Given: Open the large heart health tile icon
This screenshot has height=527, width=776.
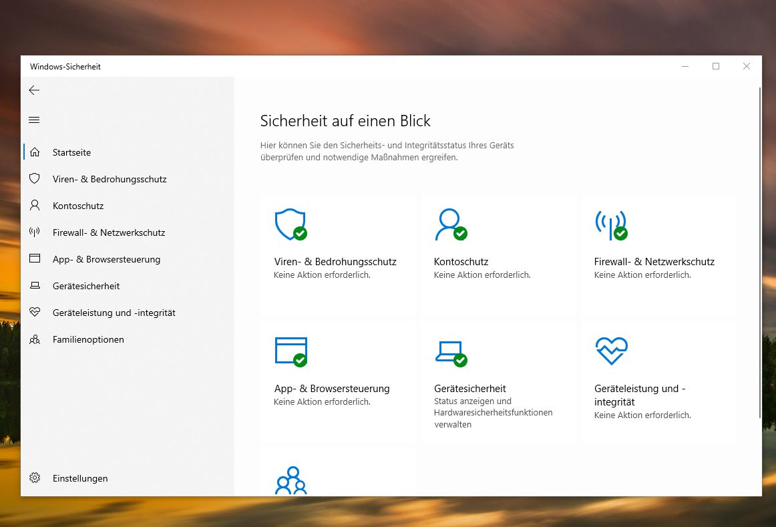Looking at the screenshot, I should pyautogui.click(x=612, y=351).
